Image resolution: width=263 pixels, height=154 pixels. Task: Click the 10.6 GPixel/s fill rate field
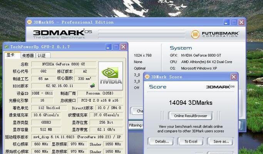click(x=46, y=115)
